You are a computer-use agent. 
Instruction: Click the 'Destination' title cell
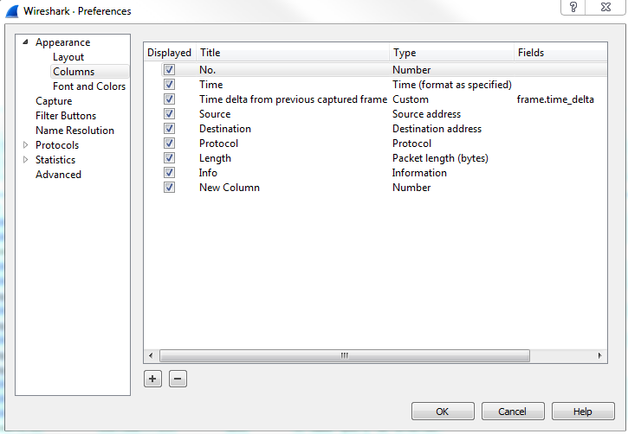[x=225, y=129]
